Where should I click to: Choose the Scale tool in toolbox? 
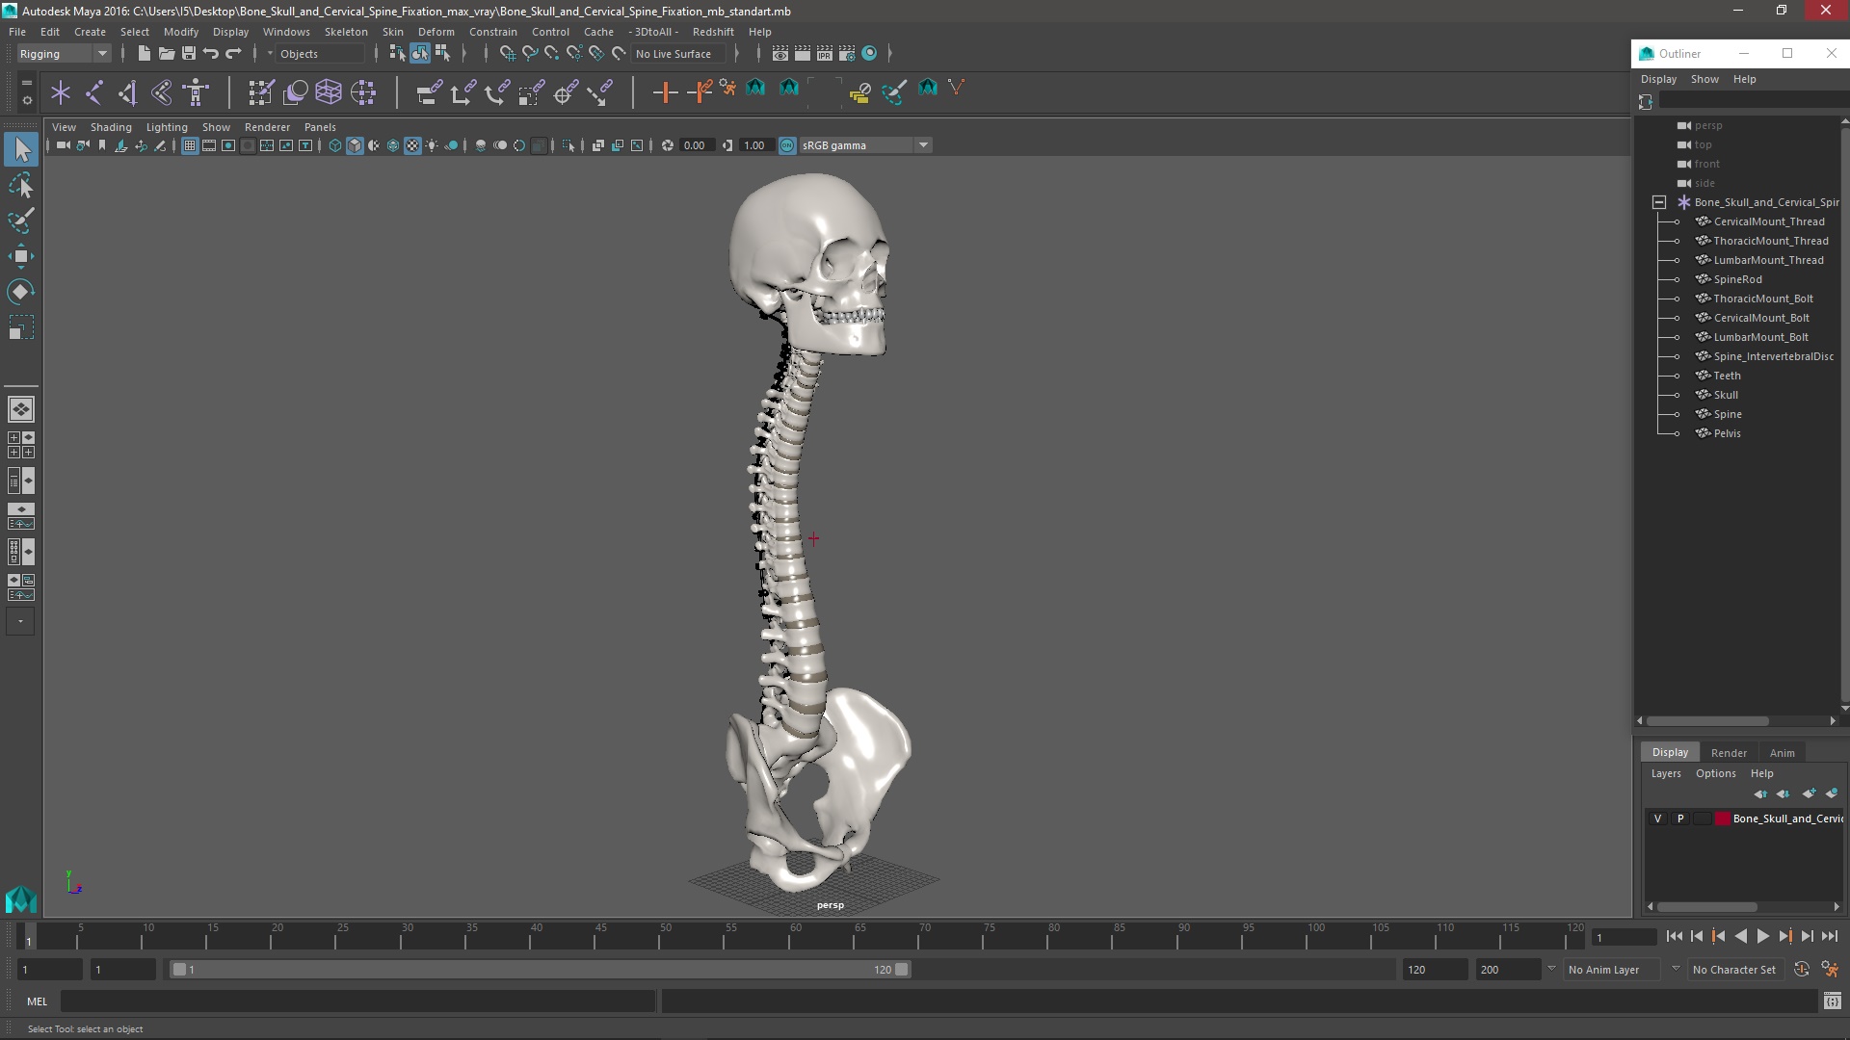click(21, 327)
